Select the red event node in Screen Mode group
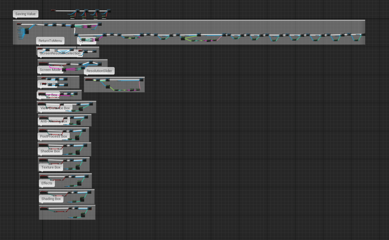 tap(44, 79)
